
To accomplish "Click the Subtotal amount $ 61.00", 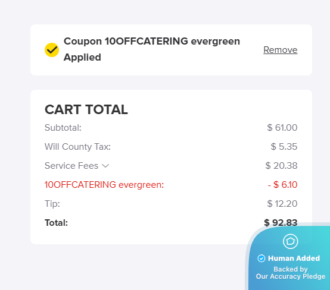I will [282, 128].
